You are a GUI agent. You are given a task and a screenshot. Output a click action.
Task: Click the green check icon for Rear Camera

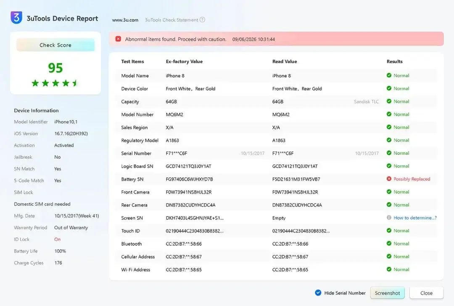pos(389,205)
